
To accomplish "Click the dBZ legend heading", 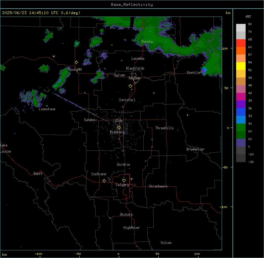I will [x=248, y=17].
